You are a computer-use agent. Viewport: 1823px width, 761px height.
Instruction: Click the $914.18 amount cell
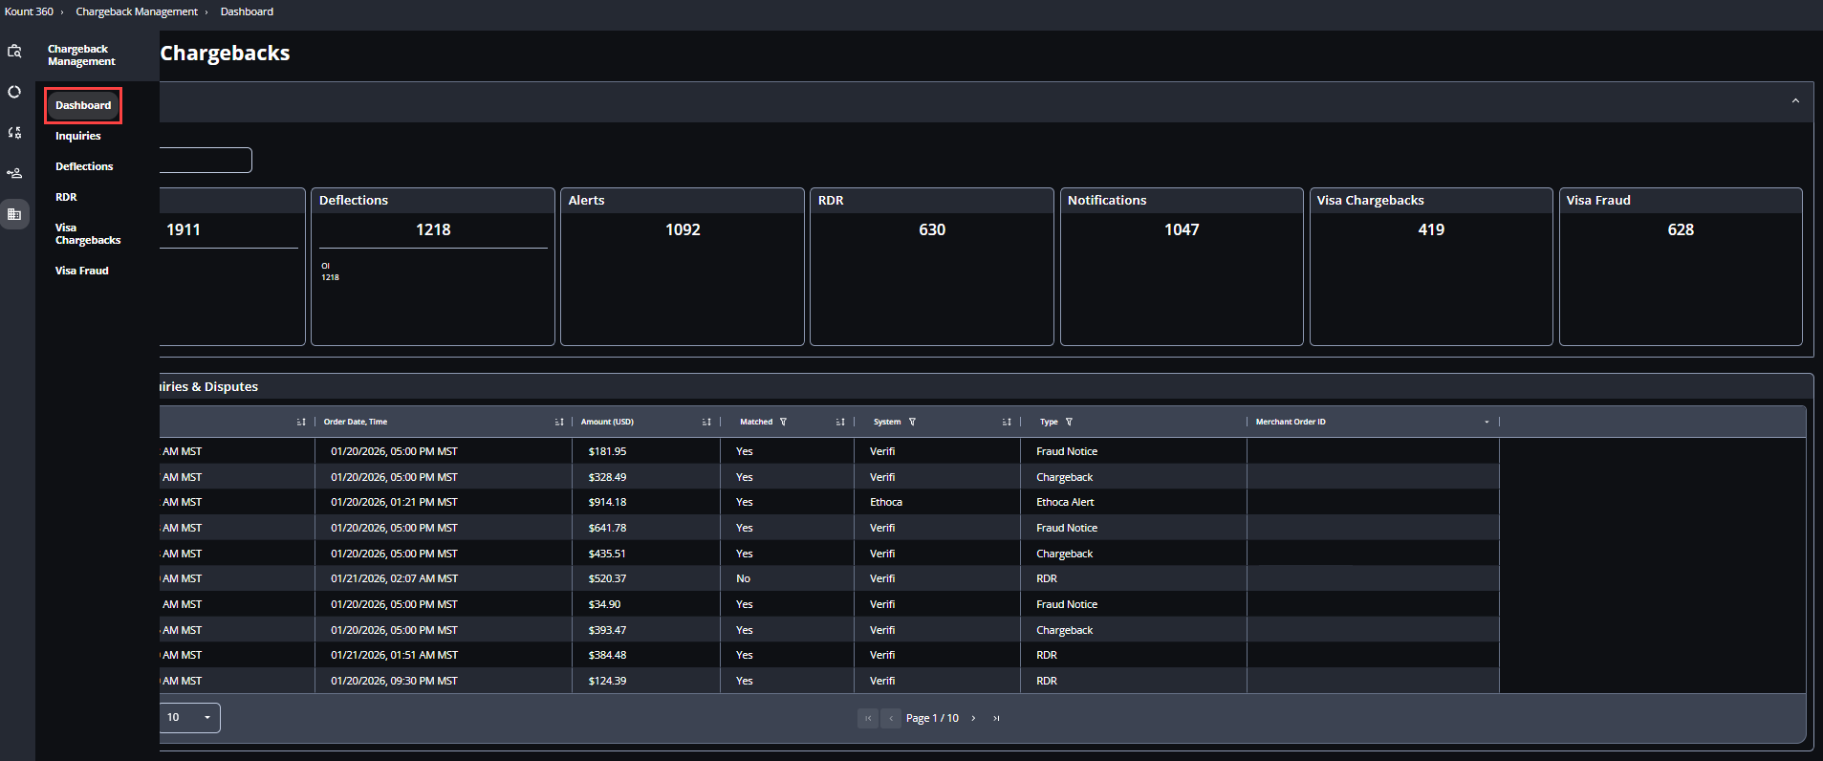pos(607,502)
